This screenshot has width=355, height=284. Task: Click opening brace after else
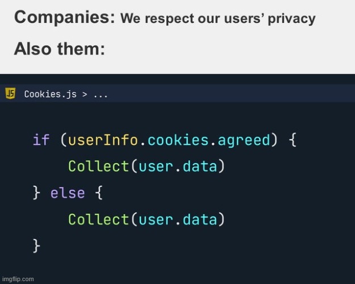coord(99,193)
